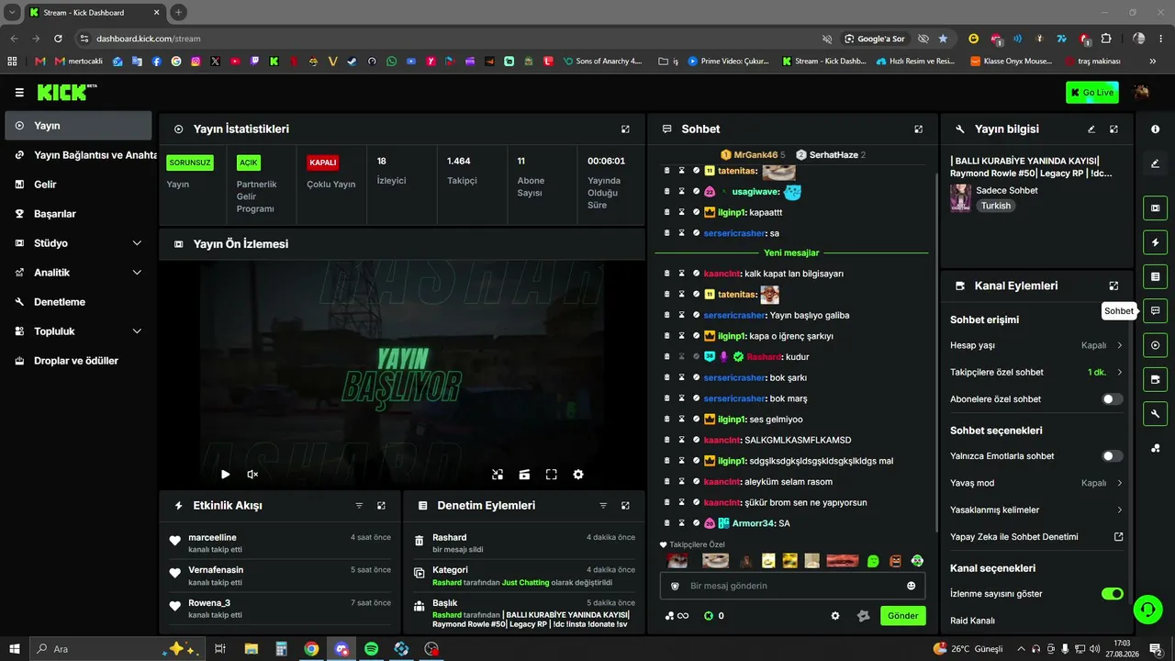Expand the Kanal Eylemleri panel

pyautogui.click(x=1113, y=286)
